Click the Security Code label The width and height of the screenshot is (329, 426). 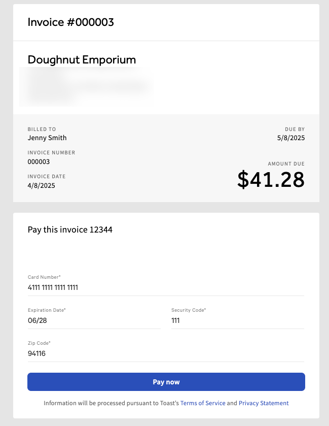pos(189,310)
